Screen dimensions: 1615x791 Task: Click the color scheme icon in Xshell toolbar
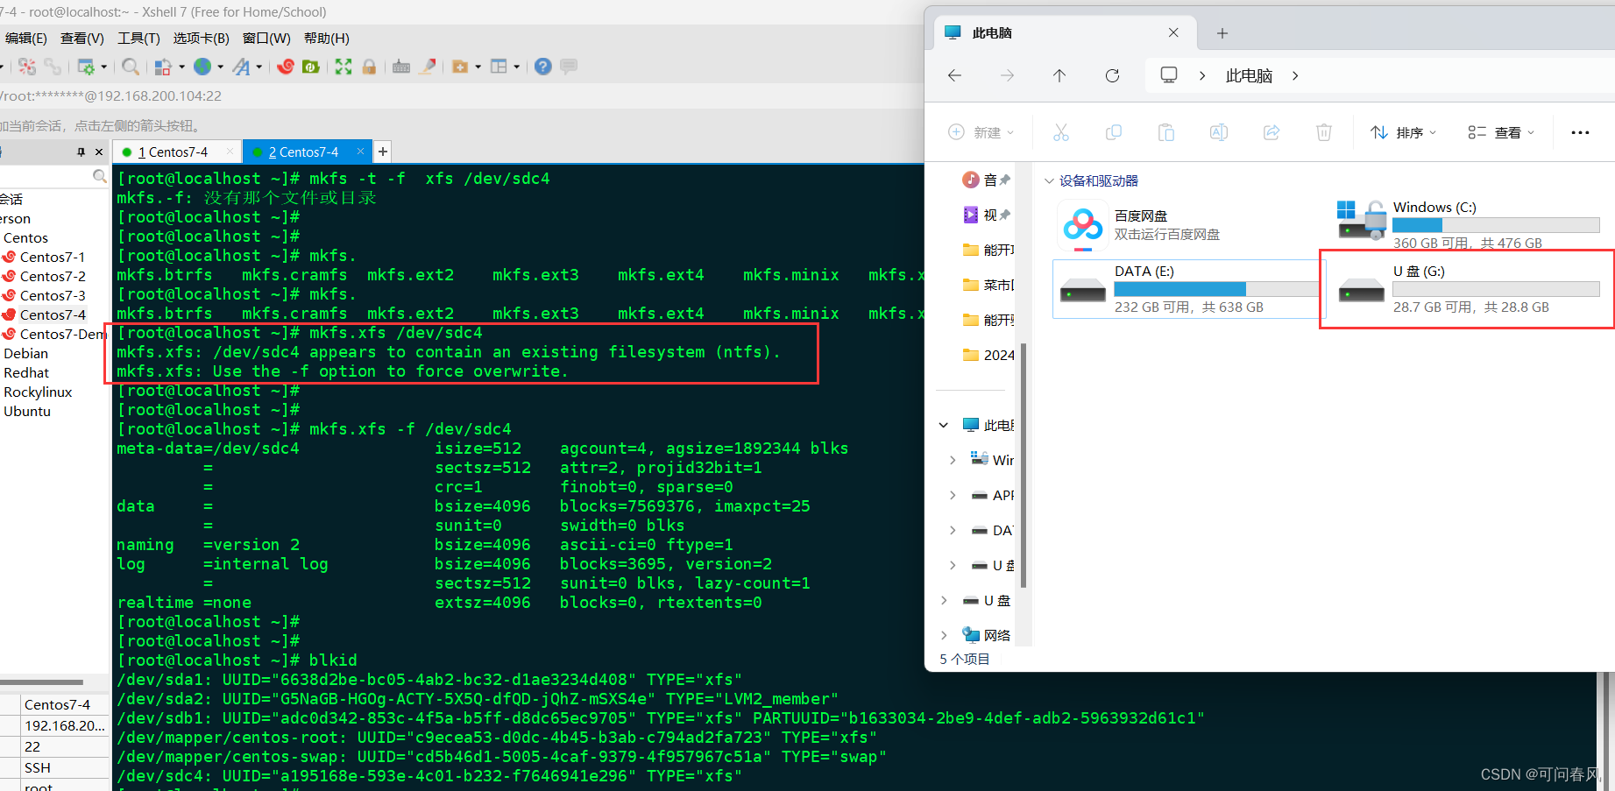click(163, 67)
